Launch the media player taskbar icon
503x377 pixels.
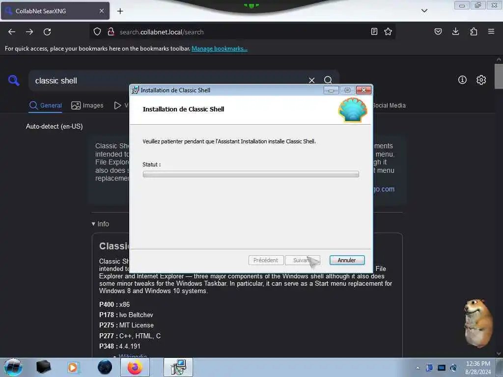point(73,367)
